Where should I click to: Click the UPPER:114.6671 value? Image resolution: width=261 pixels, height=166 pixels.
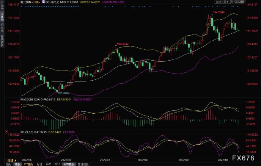coord(90,2)
